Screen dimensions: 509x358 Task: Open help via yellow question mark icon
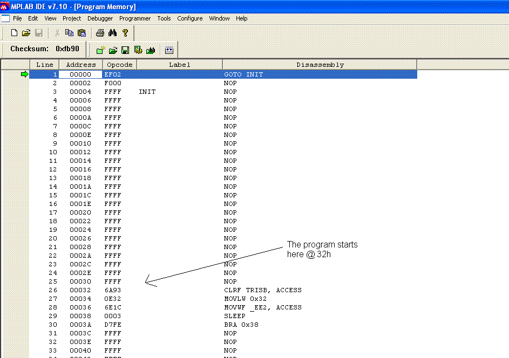pyautogui.click(x=125, y=33)
